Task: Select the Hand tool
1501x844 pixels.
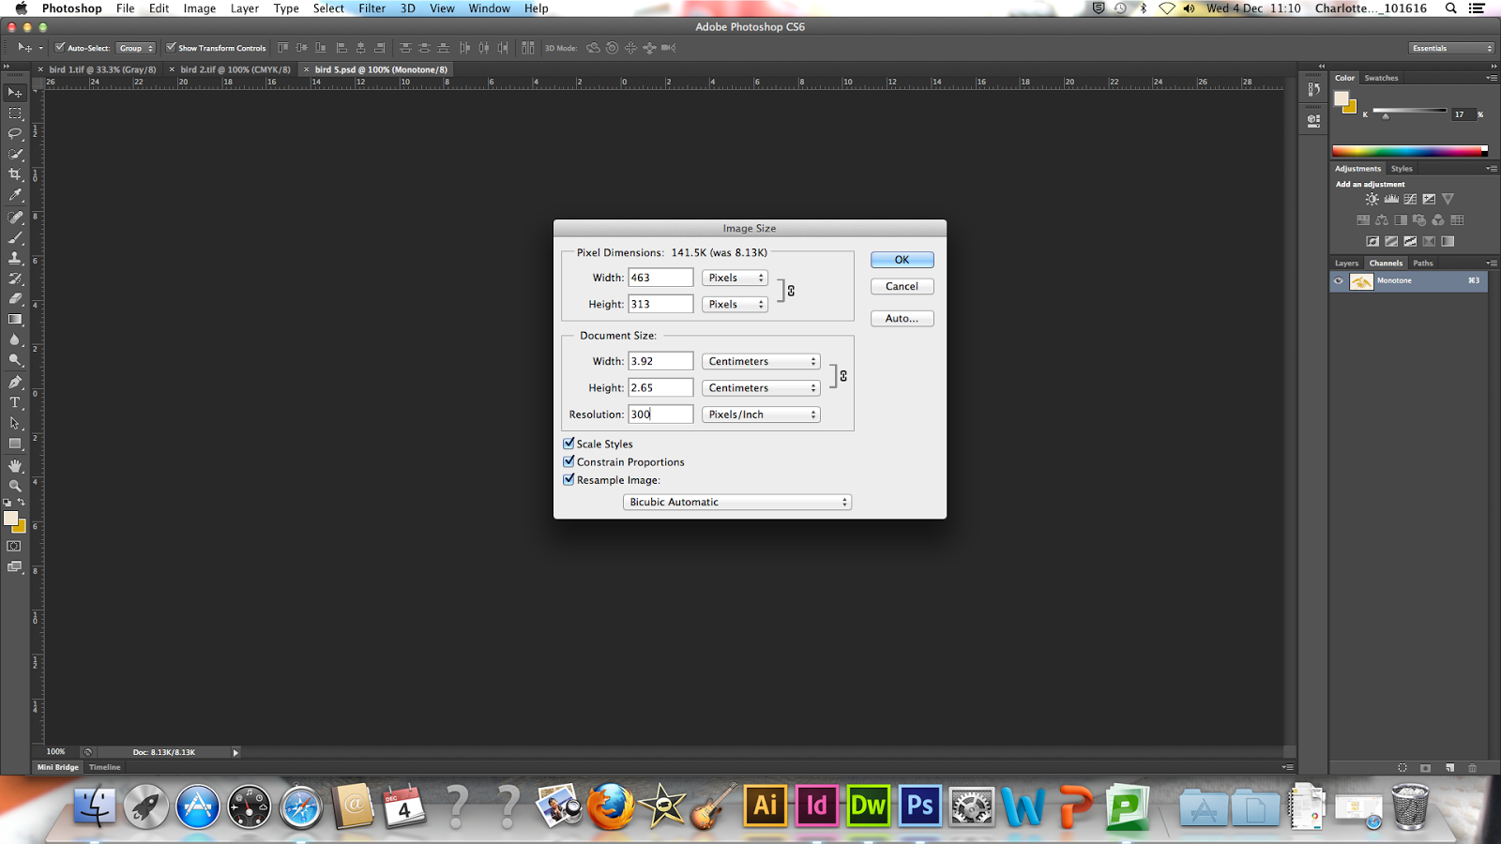Action: [x=15, y=466]
